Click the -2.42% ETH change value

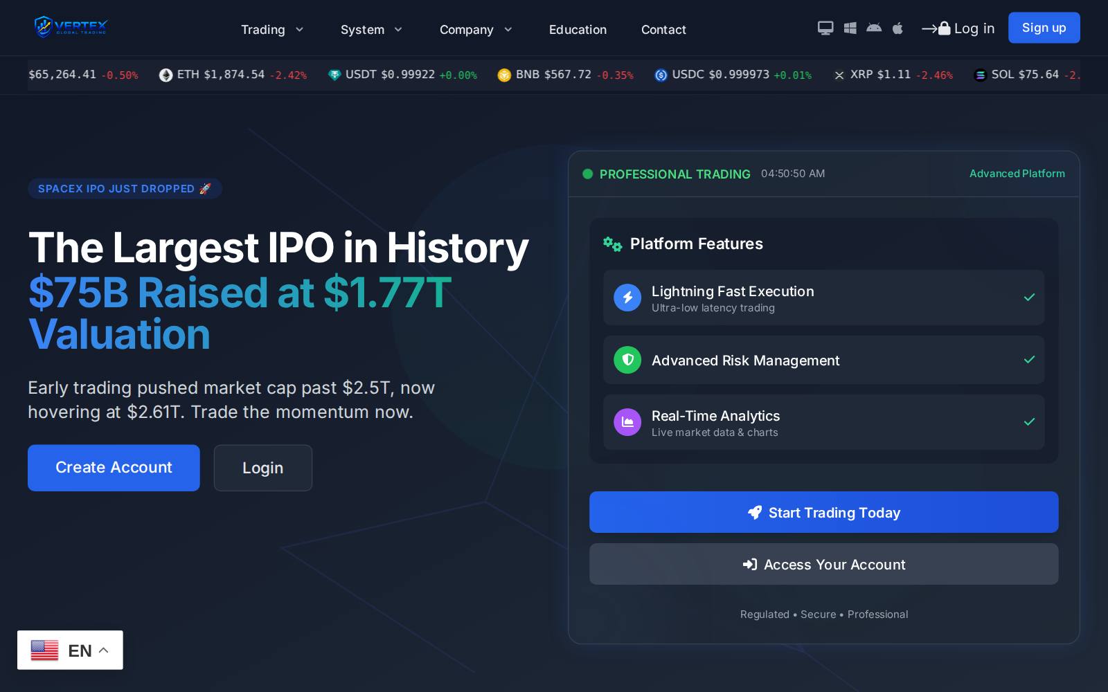click(x=288, y=75)
